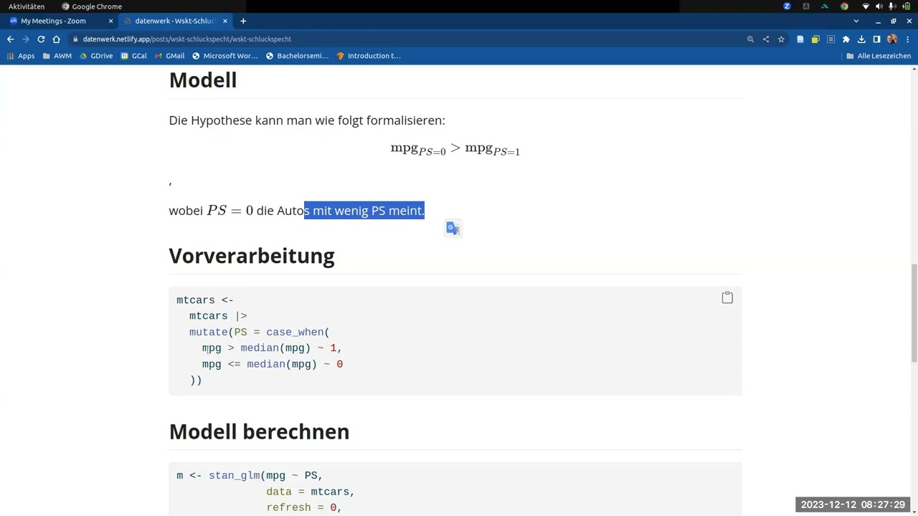
Task: Go forward with the browser arrow
Action: [x=26, y=39]
